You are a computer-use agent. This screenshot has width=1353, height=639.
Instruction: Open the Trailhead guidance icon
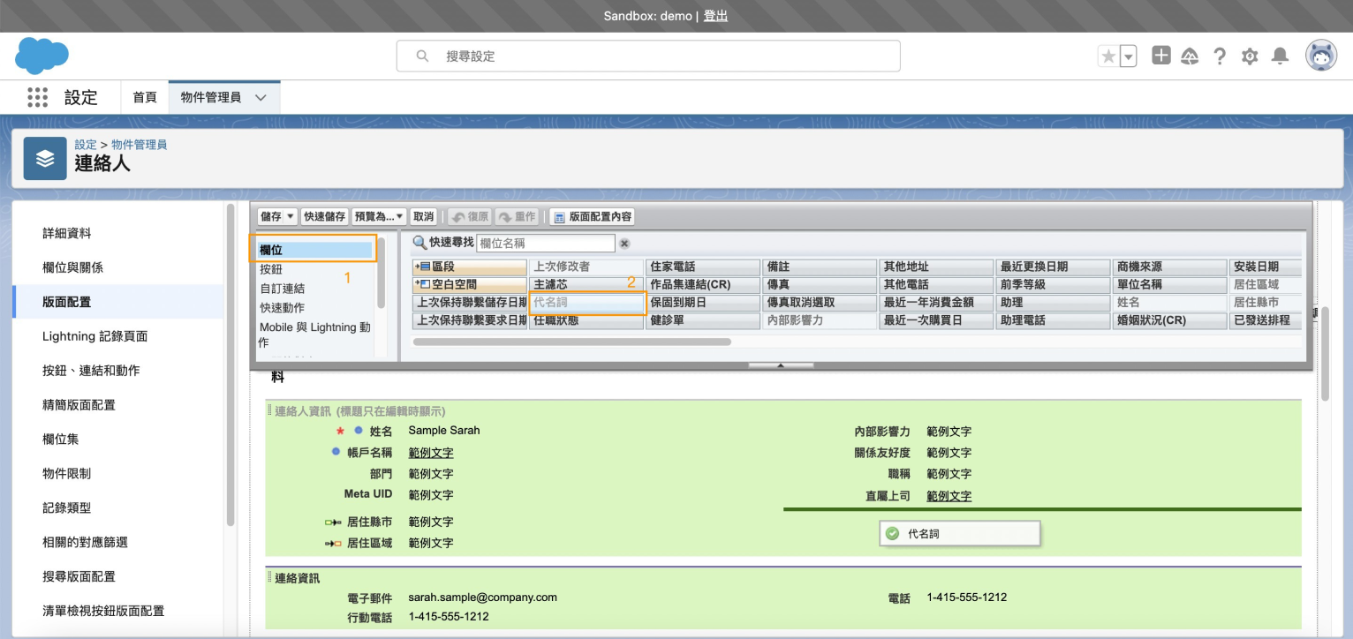(1190, 56)
